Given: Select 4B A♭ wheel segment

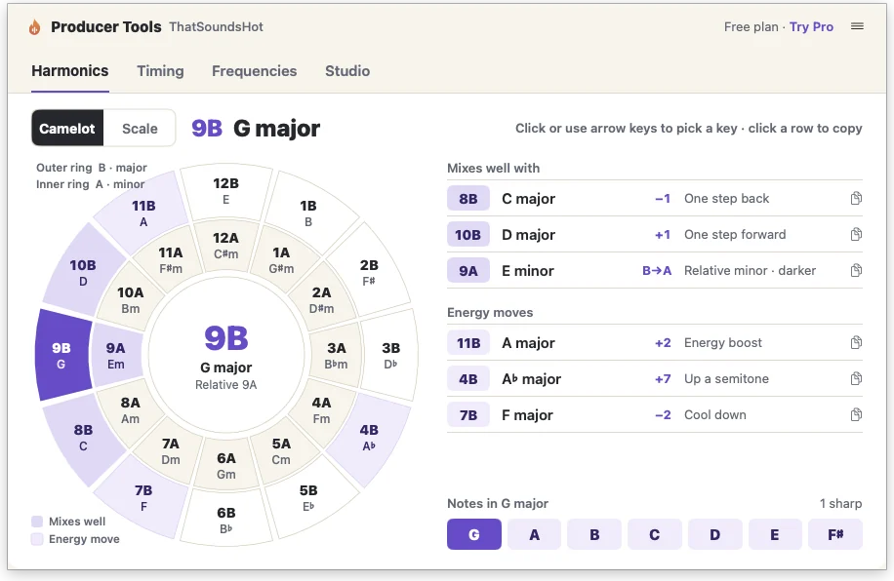Looking at the screenshot, I should click(369, 438).
